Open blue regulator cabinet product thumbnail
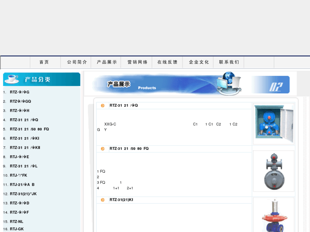Viewport: 310px width, 232px height. click(274, 124)
